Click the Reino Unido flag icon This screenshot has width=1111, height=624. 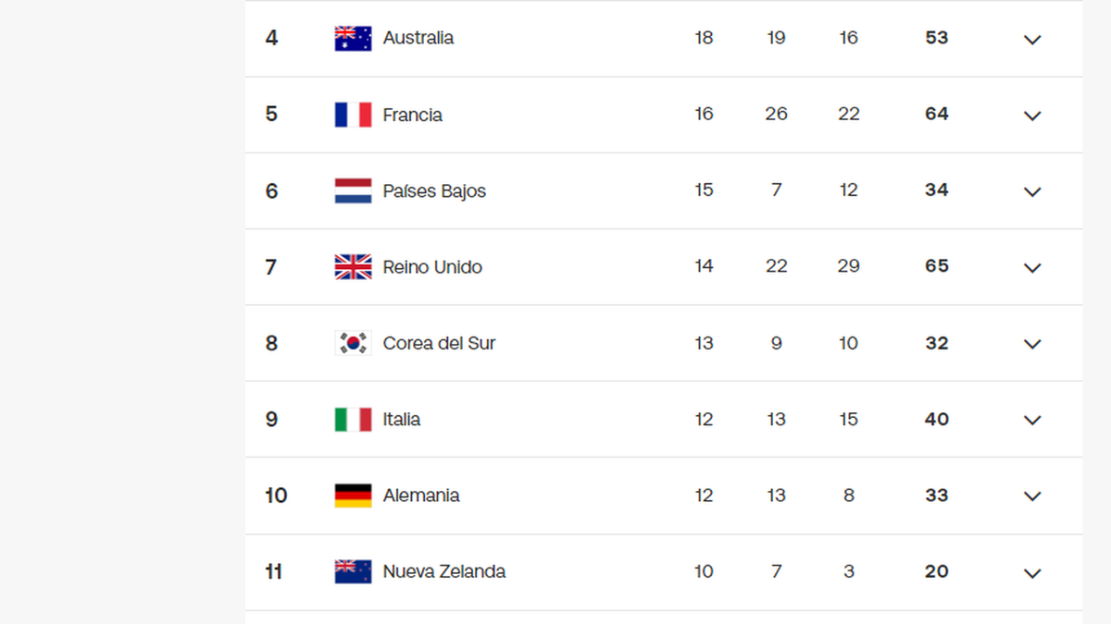coord(353,267)
